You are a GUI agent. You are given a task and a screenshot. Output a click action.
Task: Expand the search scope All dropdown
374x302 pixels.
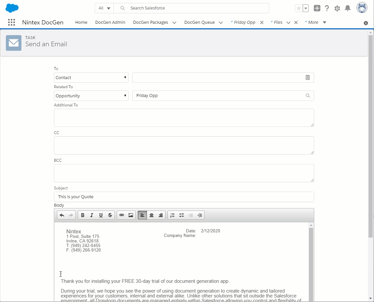pos(104,8)
